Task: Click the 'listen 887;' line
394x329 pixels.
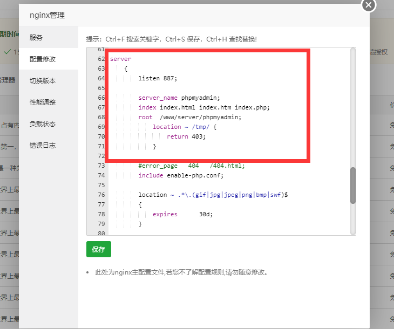Action: [158, 78]
